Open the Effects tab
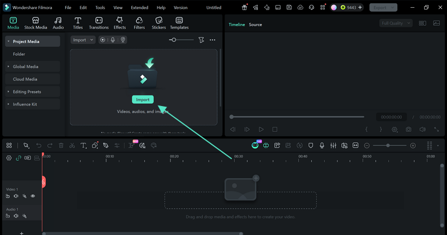The height and width of the screenshot is (235, 447). (x=120, y=23)
